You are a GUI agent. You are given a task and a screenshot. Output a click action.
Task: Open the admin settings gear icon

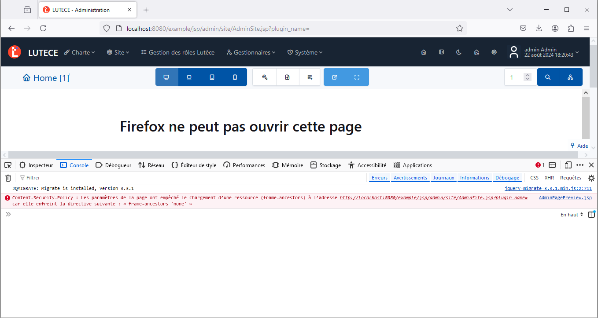[494, 52]
